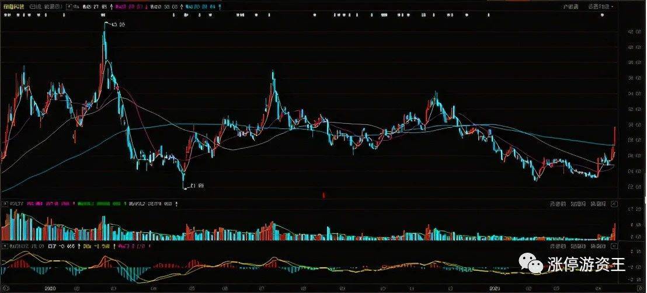Click the corner icon at time axis right end
Viewport: 647px width, 293px height.
[640, 288]
